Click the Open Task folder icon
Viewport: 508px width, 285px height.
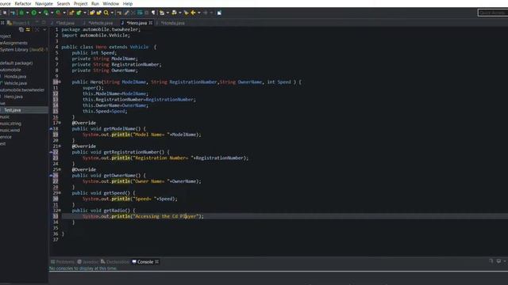click(x=99, y=13)
